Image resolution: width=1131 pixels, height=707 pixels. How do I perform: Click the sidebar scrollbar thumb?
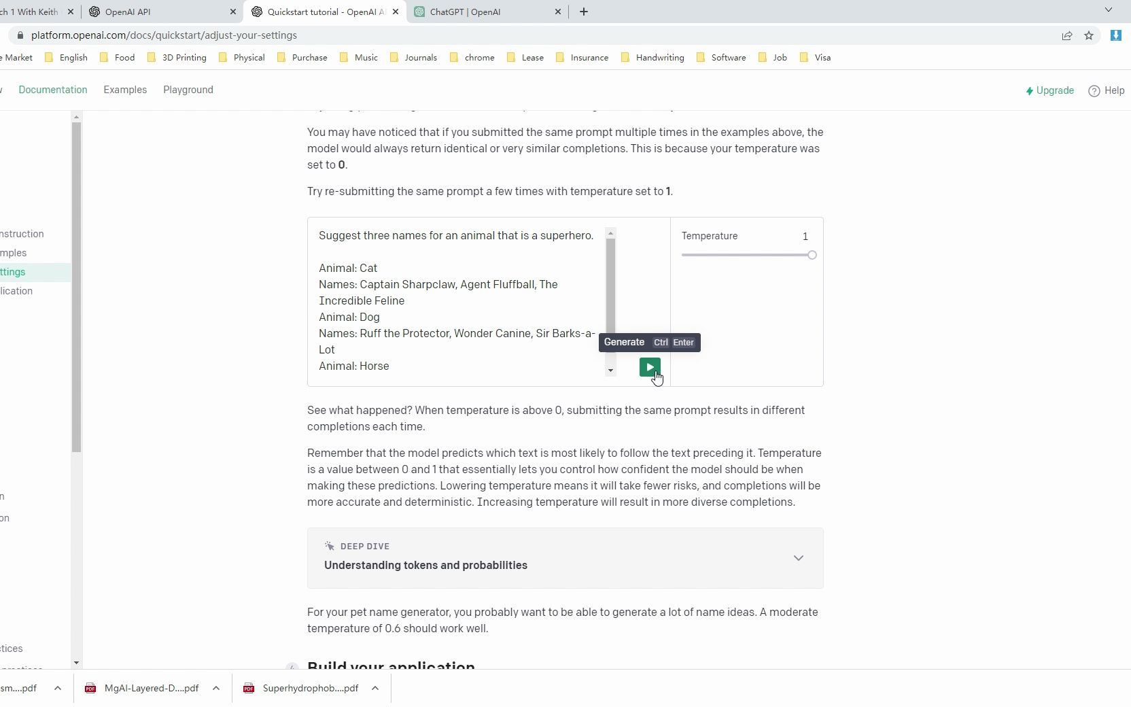point(76,287)
